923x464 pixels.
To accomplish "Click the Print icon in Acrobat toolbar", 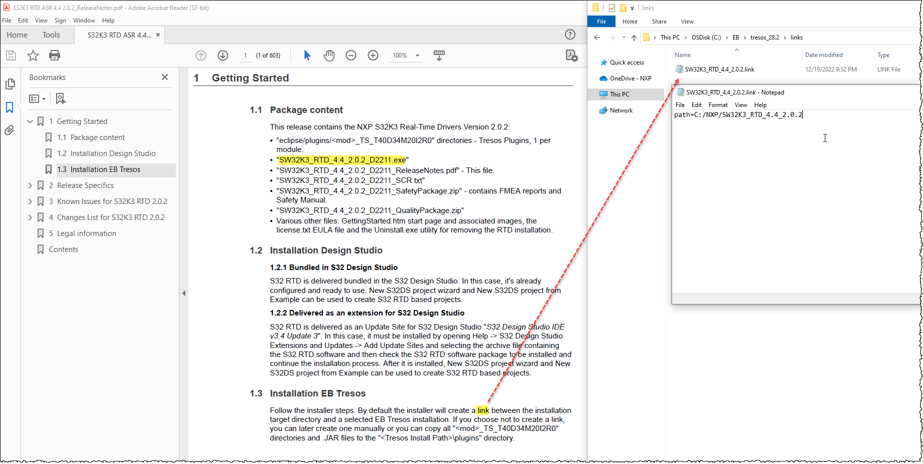I will click(x=55, y=55).
